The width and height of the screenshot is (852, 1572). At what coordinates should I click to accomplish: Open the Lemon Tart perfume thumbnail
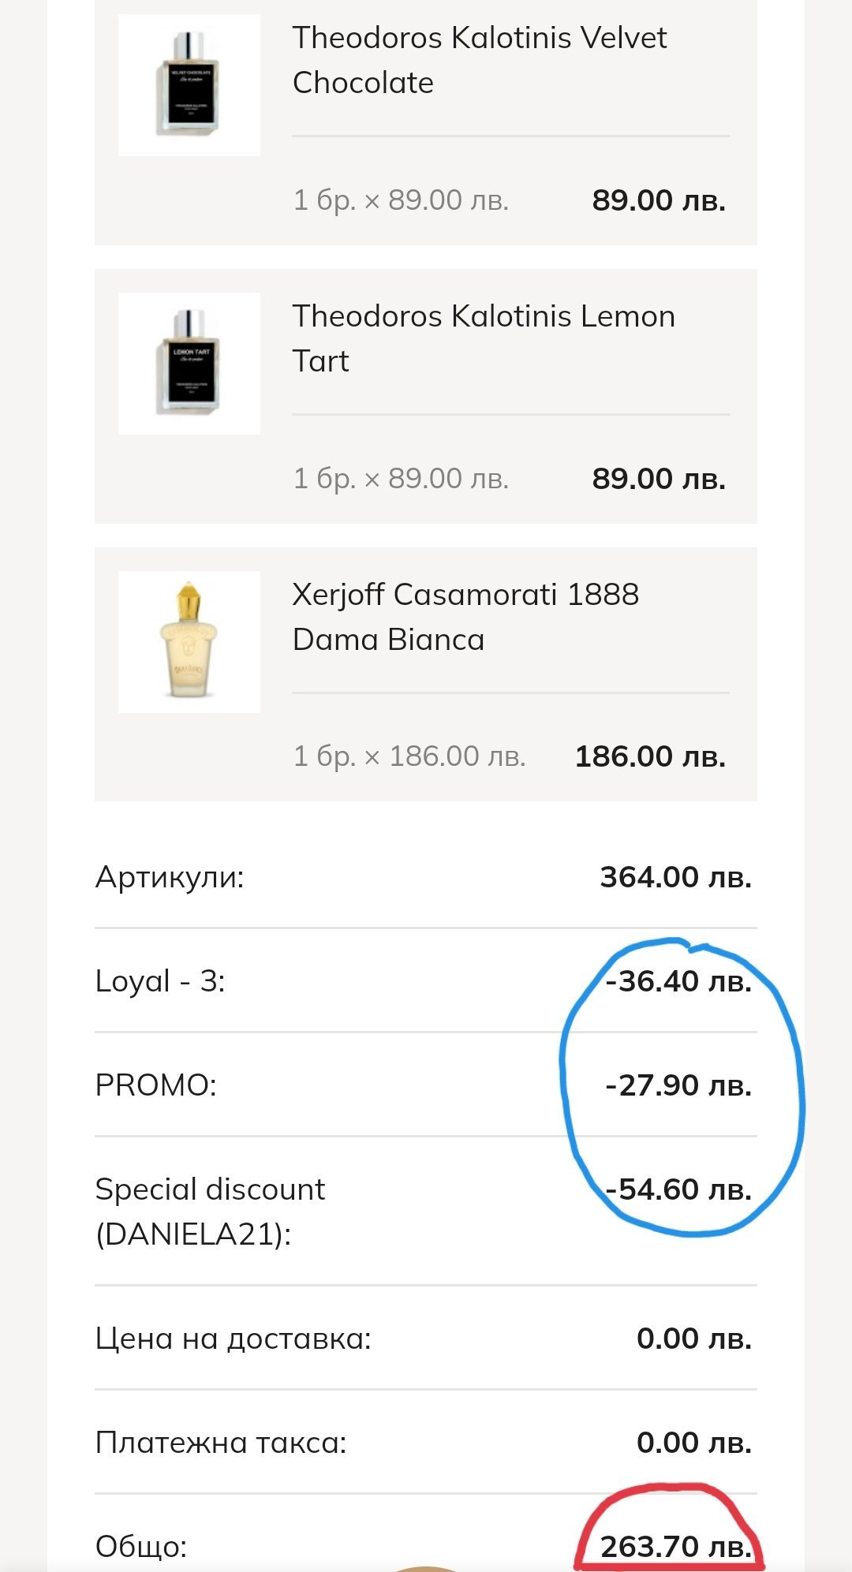(189, 363)
